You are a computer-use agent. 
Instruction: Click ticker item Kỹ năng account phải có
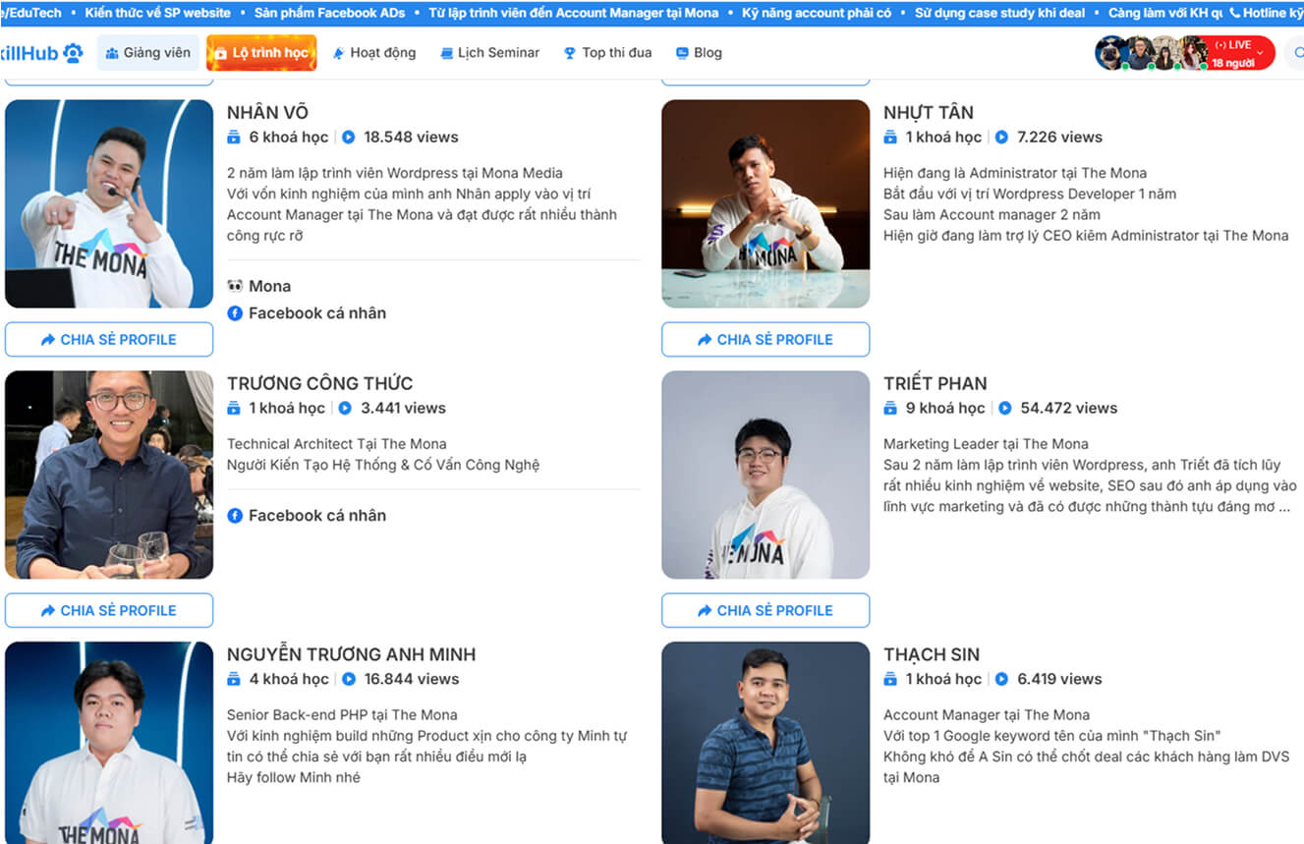tap(817, 13)
